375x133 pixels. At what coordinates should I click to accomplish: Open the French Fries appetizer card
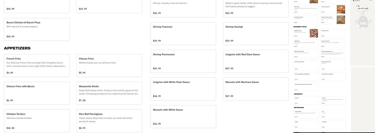(x=37, y=65)
